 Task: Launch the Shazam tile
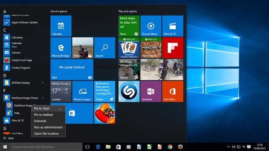click(x=129, y=91)
